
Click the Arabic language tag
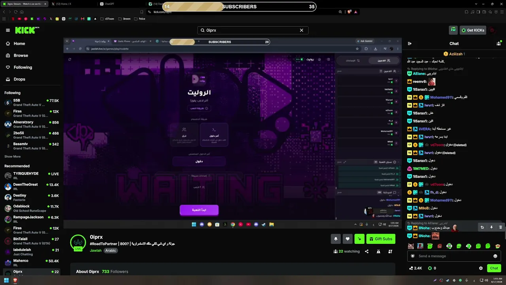tap(111, 251)
